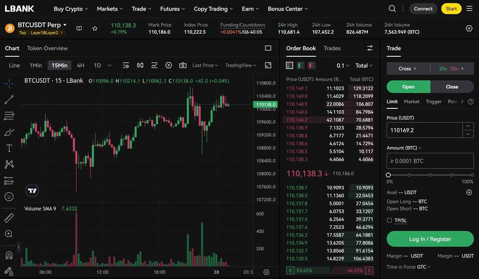Switch to the Trades tab
The width and height of the screenshot is (479, 279).
point(332,48)
